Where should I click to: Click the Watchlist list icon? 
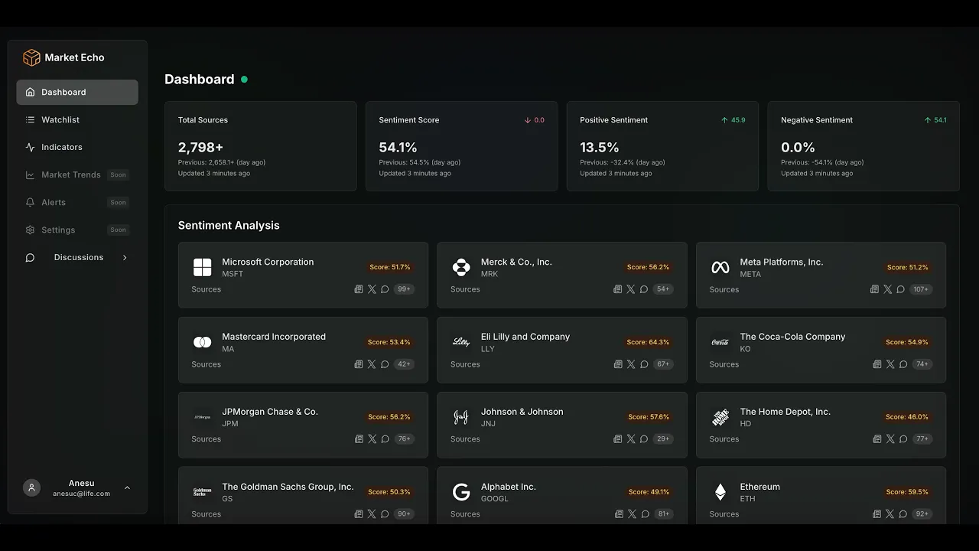click(x=30, y=119)
